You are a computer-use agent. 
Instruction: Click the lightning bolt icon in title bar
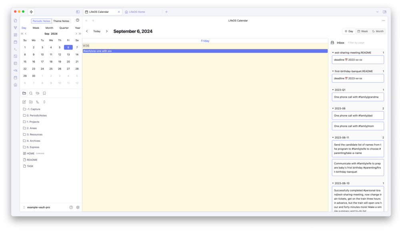pyautogui.click(x=31, y=12)
